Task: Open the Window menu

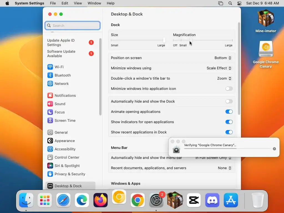Action: tap(94, 3)
